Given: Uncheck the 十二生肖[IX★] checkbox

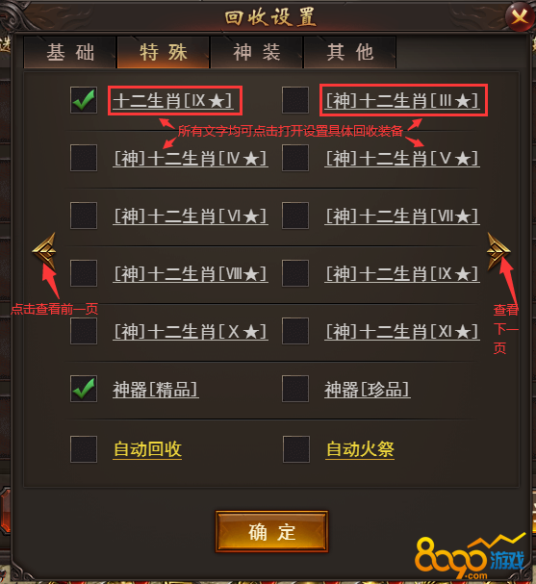Looking at the screenshot, I should tap(84, 100).
